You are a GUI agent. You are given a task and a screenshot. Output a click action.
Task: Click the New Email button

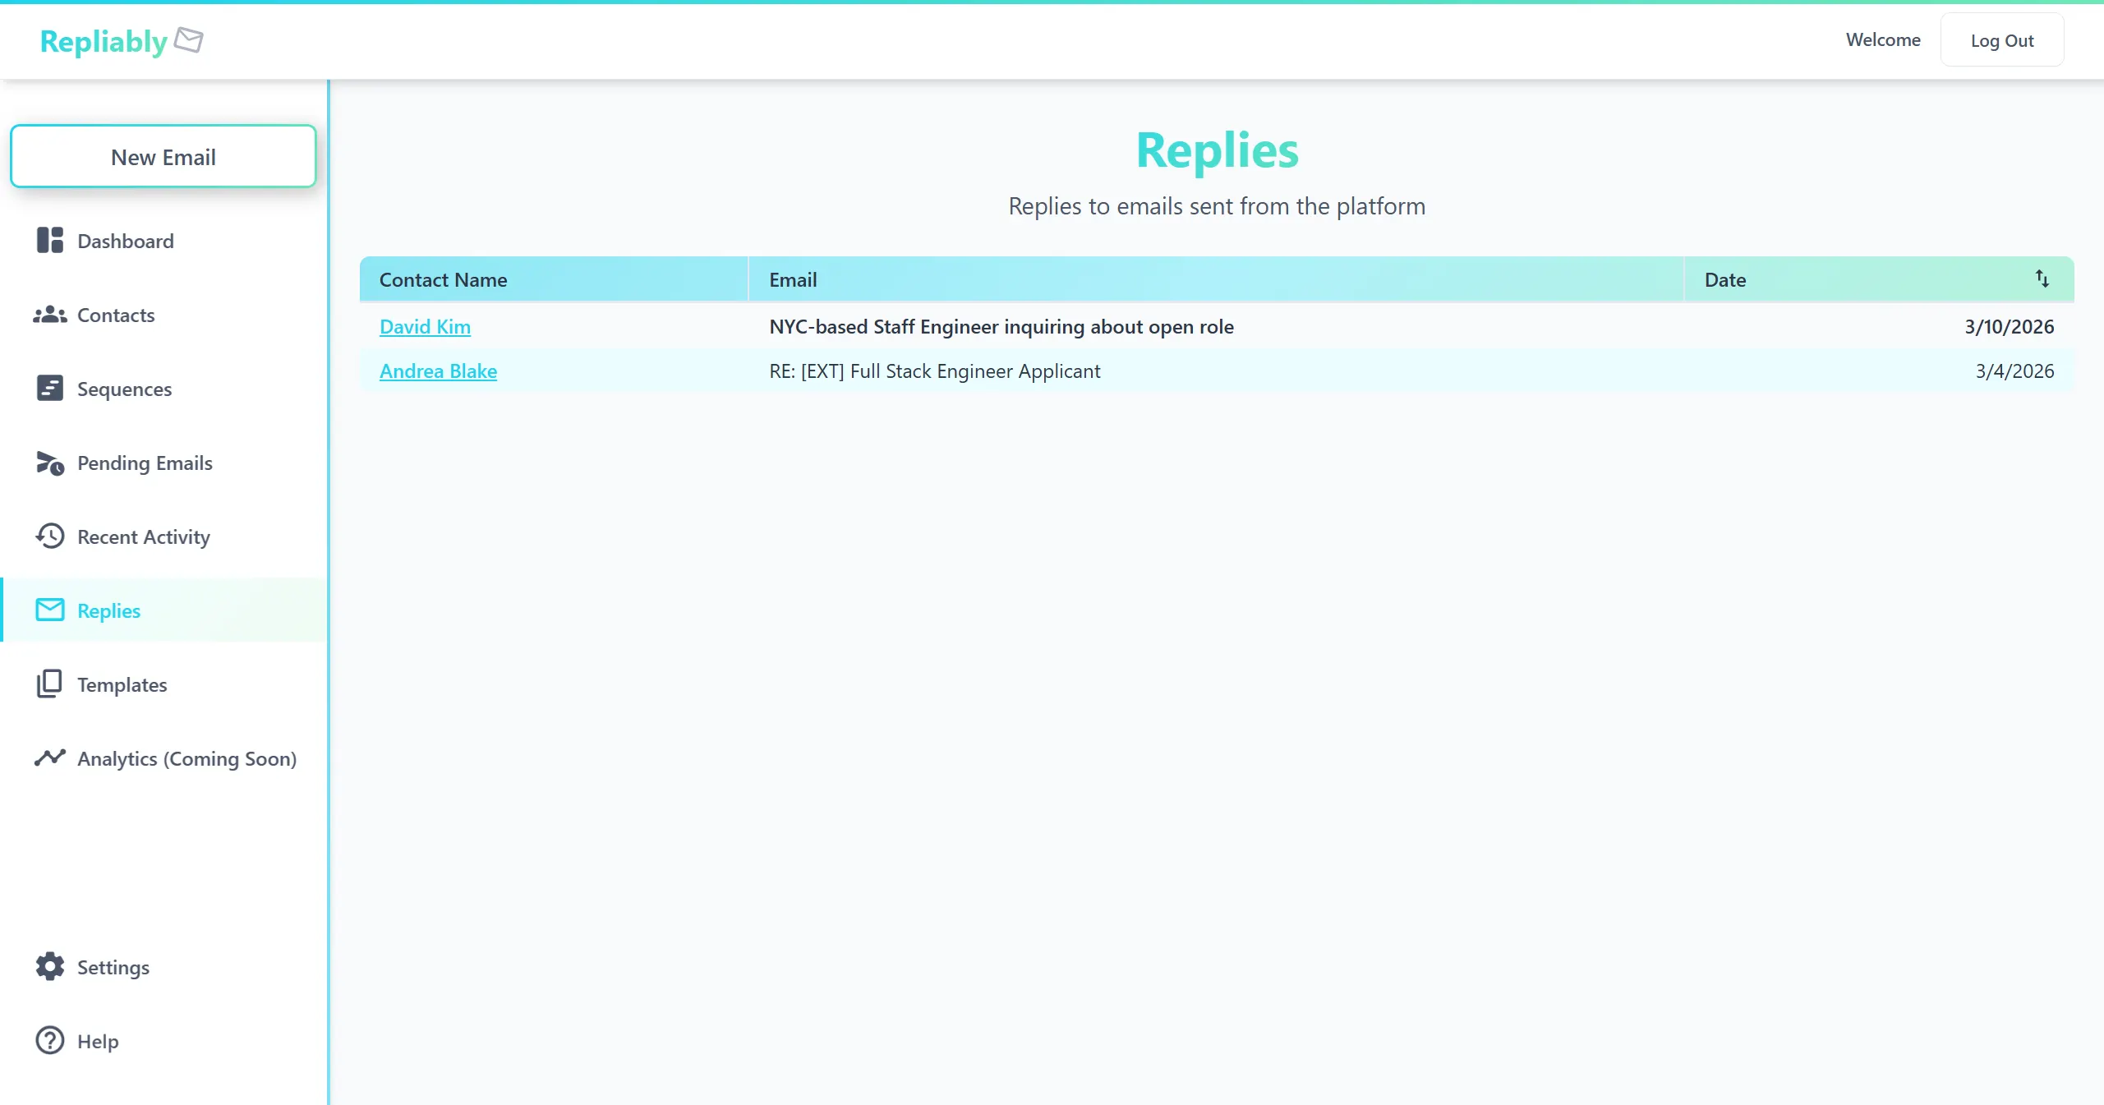[x=163, y=156]
